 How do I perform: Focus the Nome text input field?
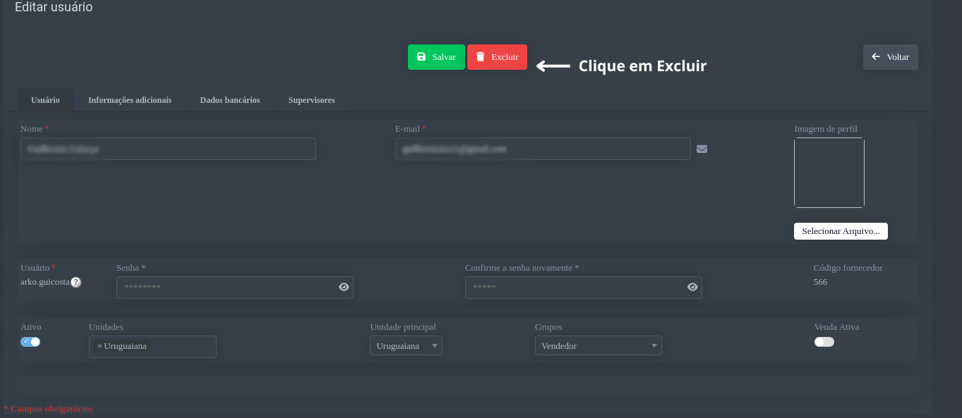click(168, 149)
